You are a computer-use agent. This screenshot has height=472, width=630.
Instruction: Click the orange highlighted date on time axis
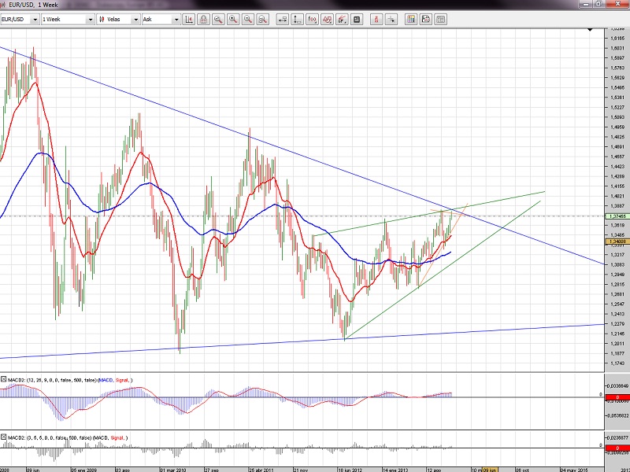(x=489, y=468)
